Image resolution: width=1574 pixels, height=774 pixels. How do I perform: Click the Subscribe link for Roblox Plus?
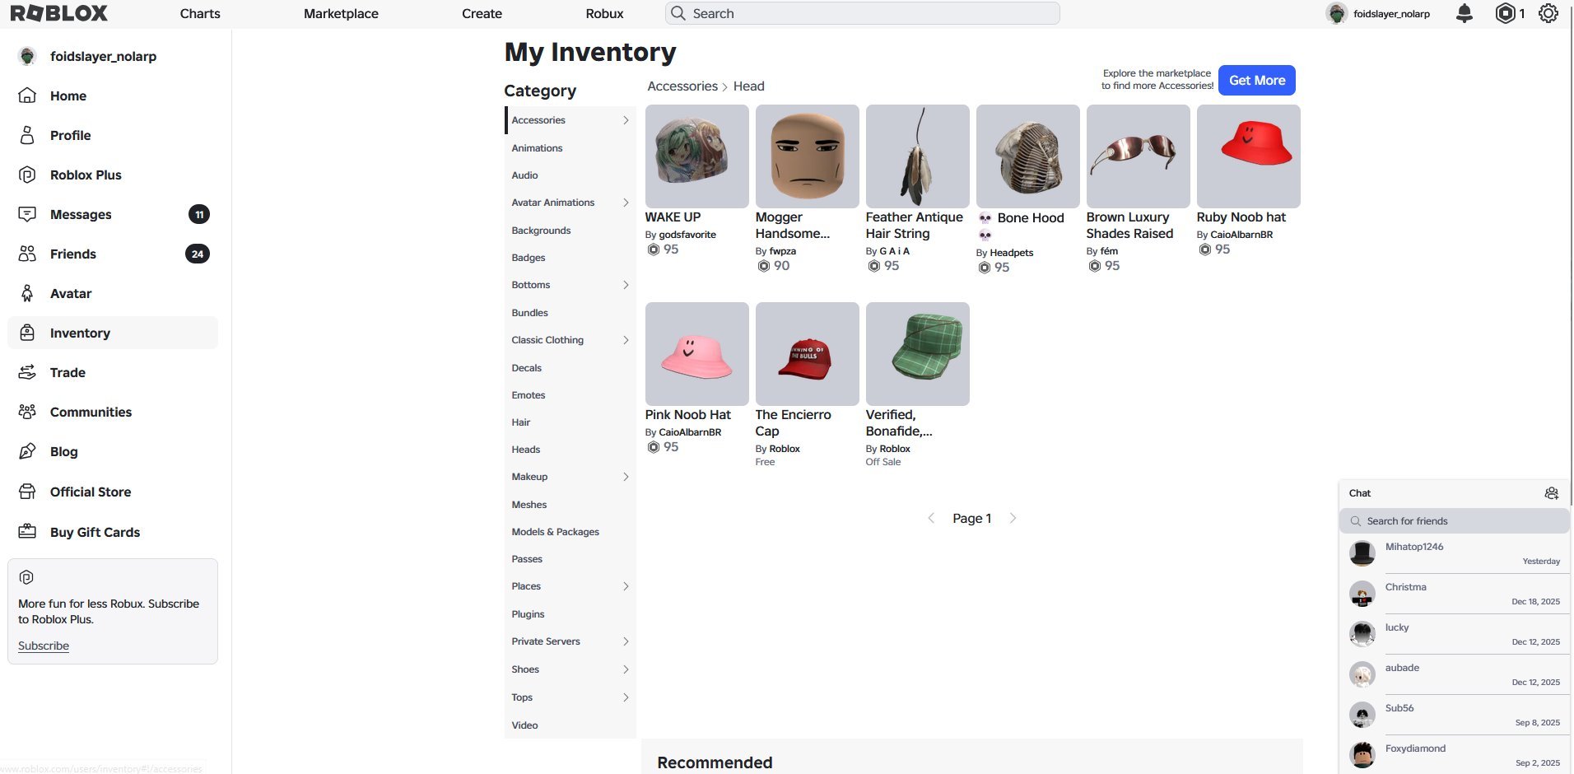44,646
